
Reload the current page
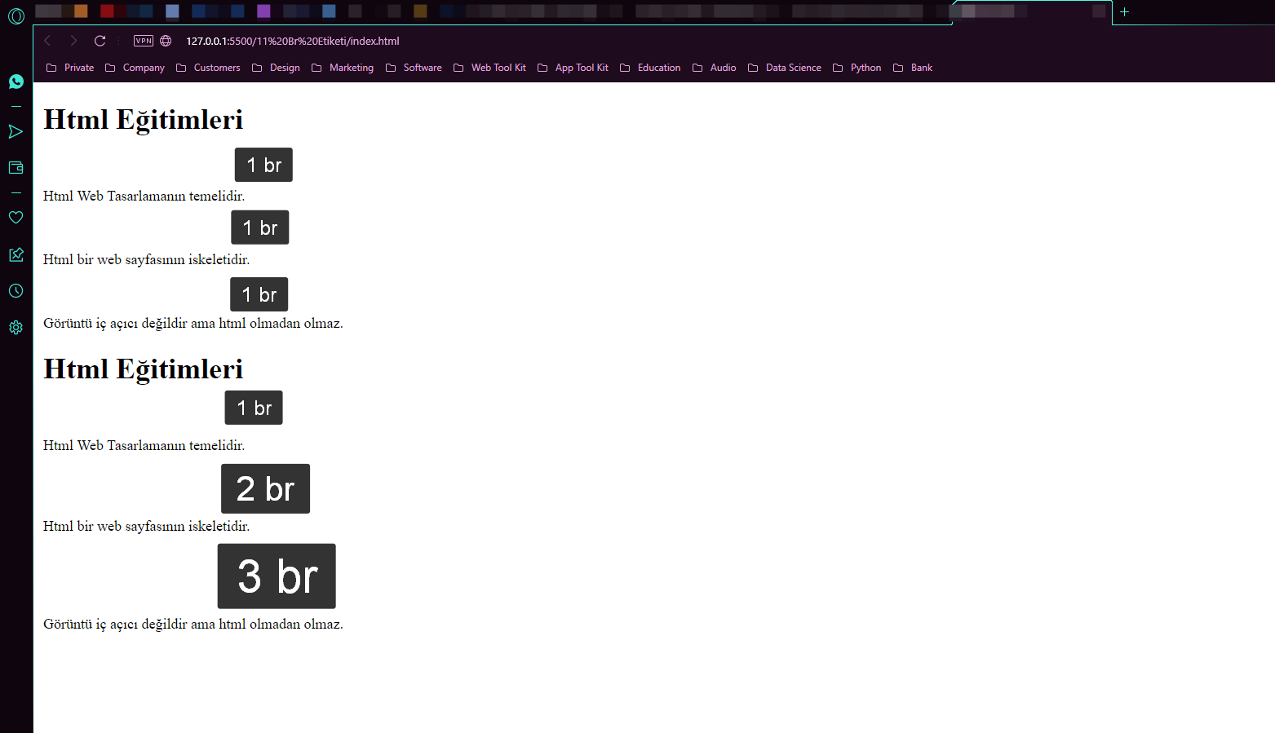click(x=100, y=41)
